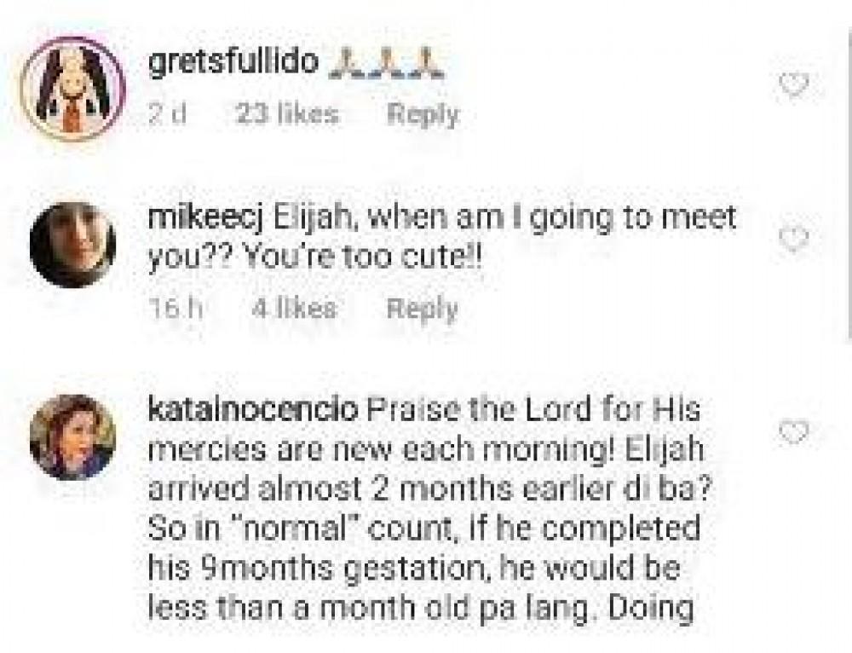Click the 16 h timestamp
Image resolution: width=852 pixels, height=653 pixels.
click(175, 309)
